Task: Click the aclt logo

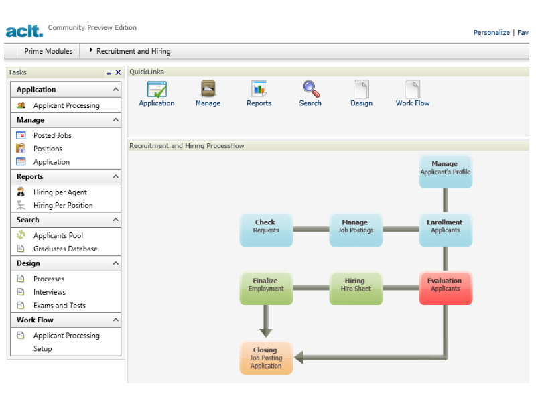Action: 25,31
